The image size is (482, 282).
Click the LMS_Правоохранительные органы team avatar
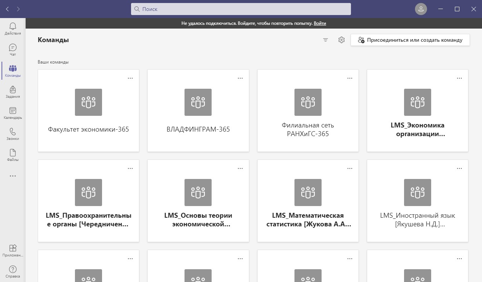tap(88, 193)
